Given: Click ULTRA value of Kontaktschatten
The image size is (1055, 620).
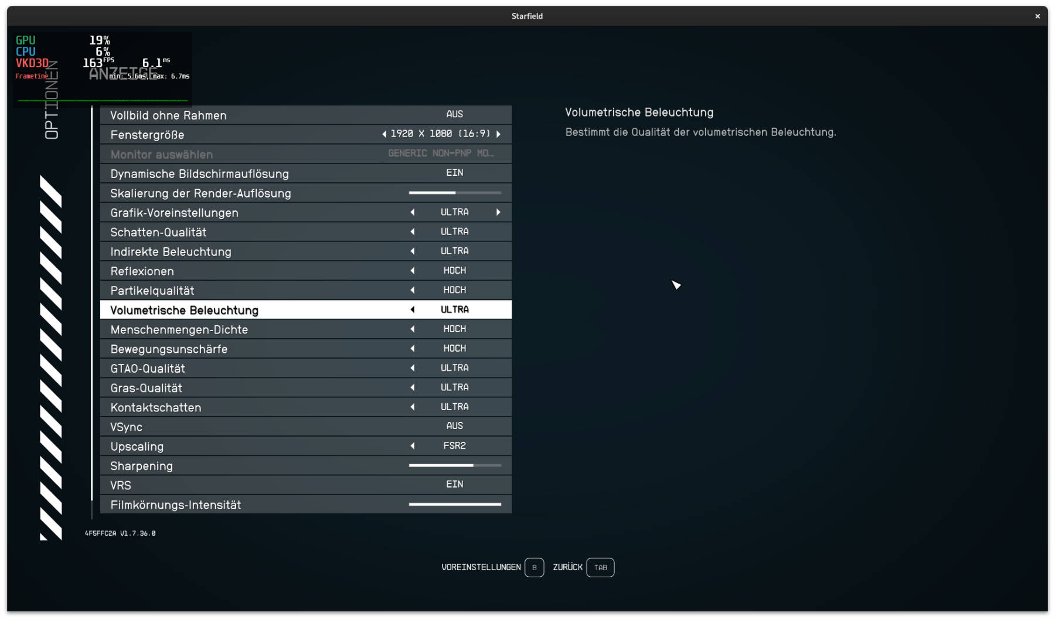Looking at the screenshot, I should [455, 407].
